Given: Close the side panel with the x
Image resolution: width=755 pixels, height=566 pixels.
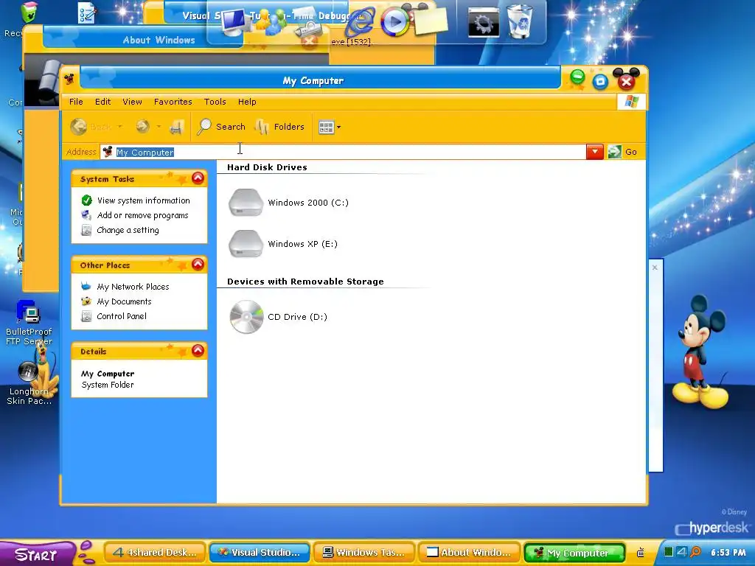Looking at the screenshot, I should tap(655, 267).
